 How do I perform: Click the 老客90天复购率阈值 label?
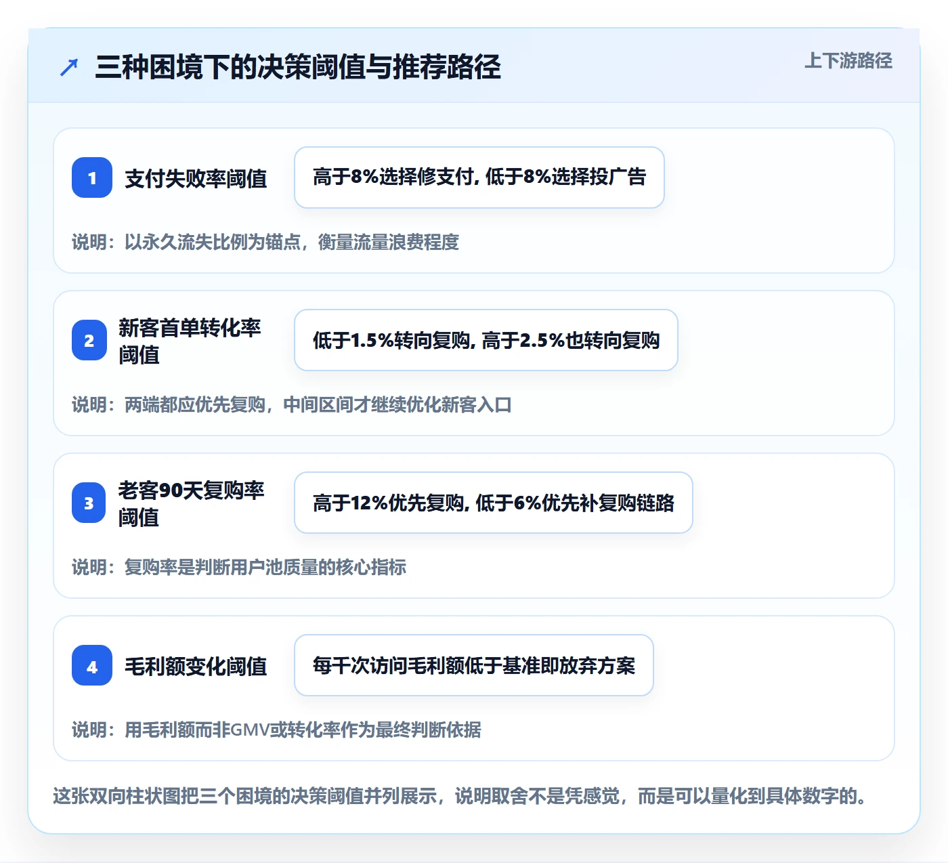tap(192, 503)
